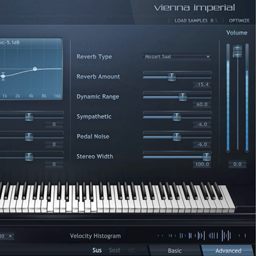Click the Stereo Width slider handle

click(207, 157)
